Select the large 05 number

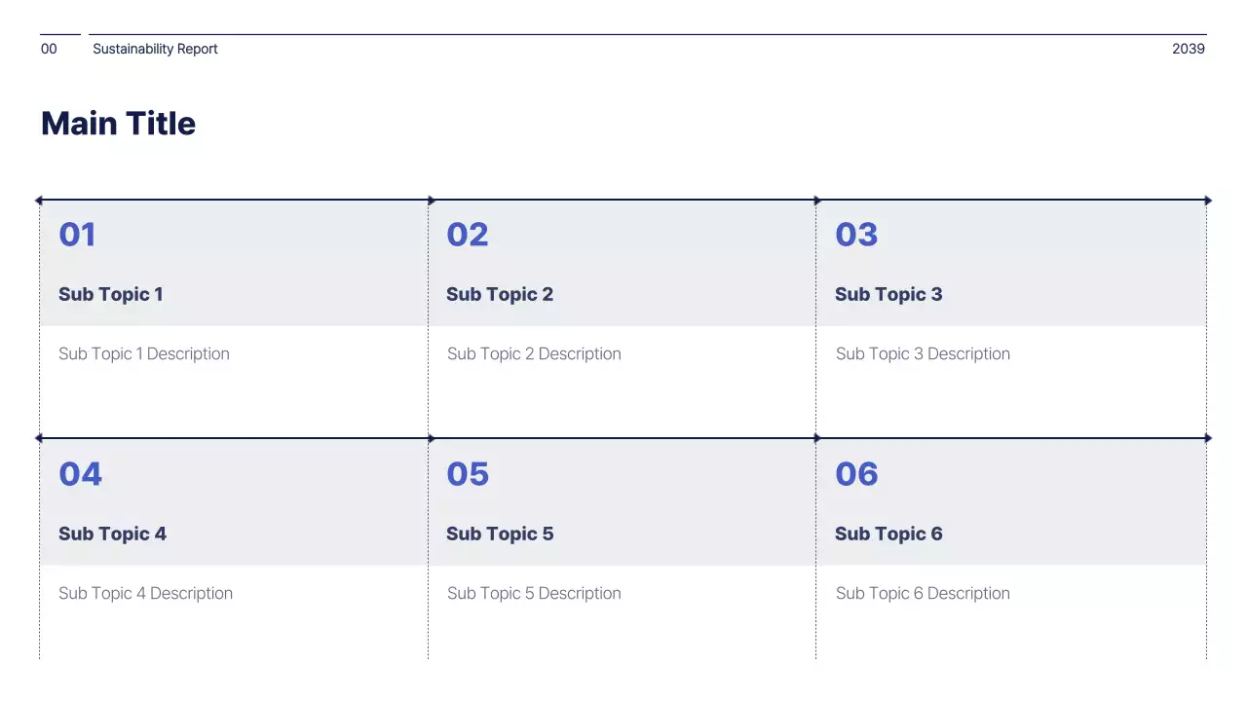coord(468,474)
